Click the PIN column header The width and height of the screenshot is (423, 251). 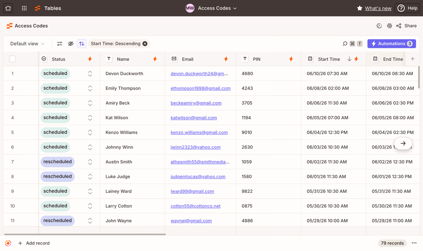pos(269,59)
